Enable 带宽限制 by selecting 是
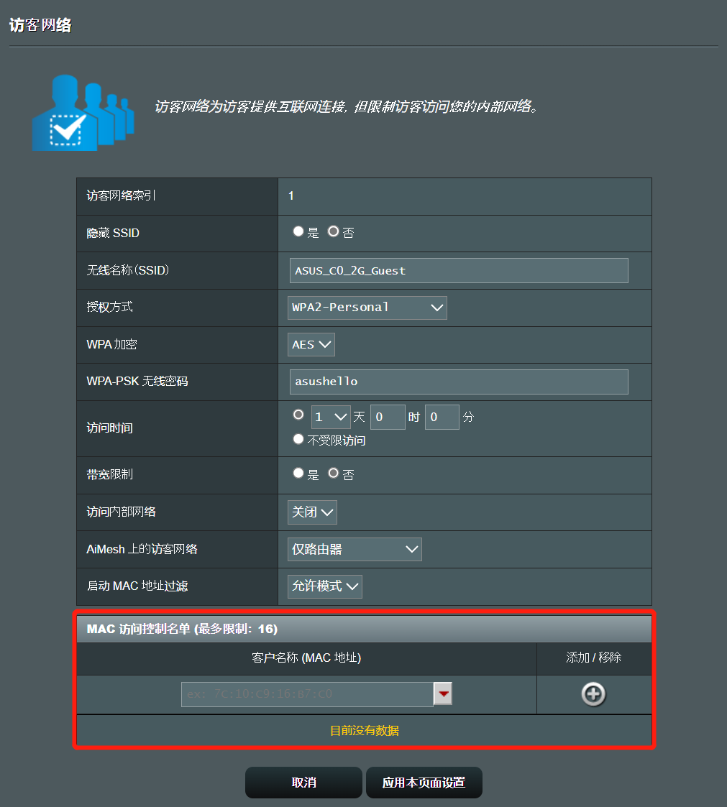 tap(298, 473)
